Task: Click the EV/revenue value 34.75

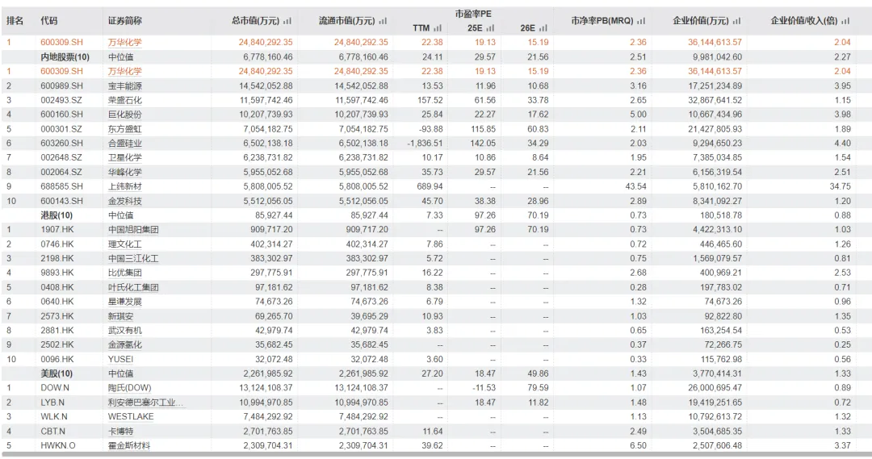Action: pyautogui.click(x=840, y=186)
